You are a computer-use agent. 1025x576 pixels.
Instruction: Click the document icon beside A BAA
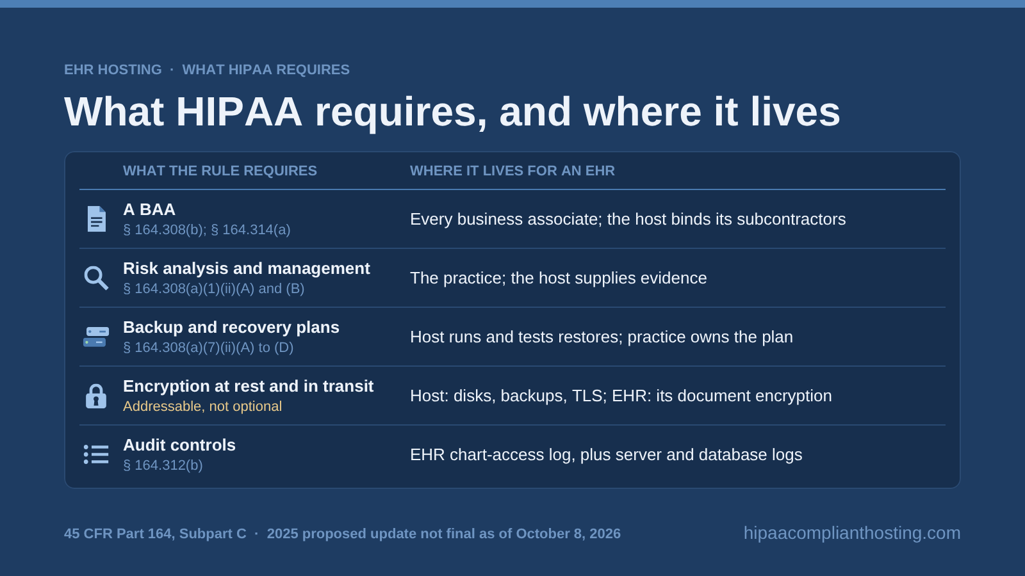pos(96,219)
